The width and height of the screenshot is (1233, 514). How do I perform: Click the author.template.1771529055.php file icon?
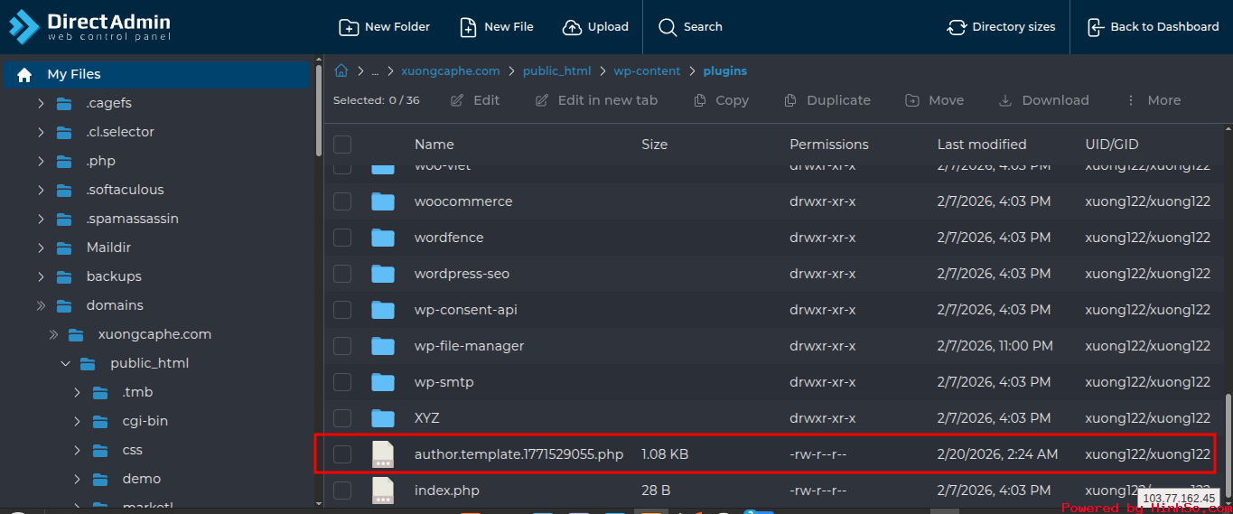tap(383, 454)
